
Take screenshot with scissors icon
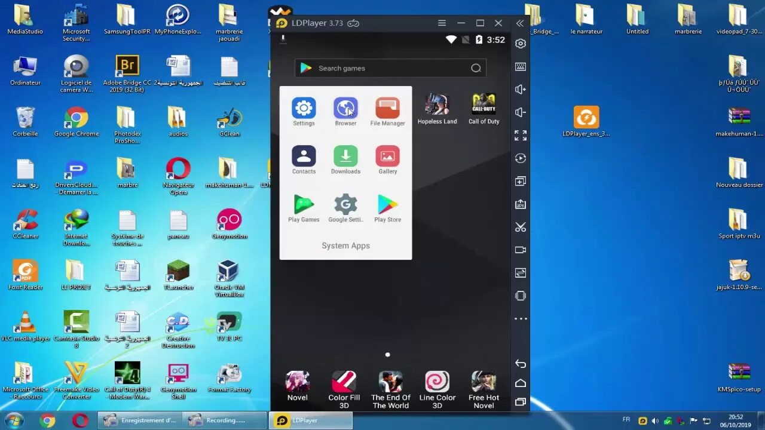(x=521, y=227)
